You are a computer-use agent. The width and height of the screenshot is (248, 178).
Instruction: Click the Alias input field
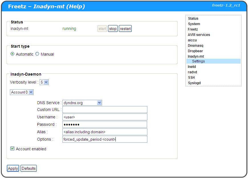click(105, 132)
